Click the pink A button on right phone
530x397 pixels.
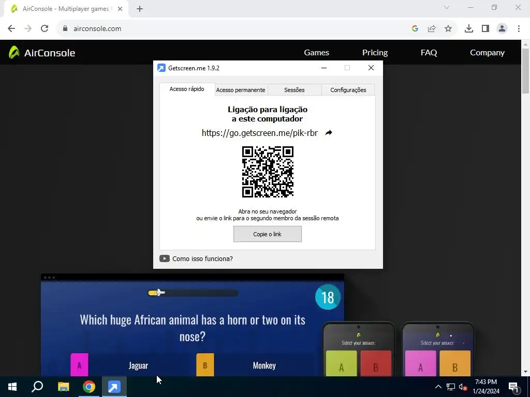pyautogui.click(x=420, y=363)
